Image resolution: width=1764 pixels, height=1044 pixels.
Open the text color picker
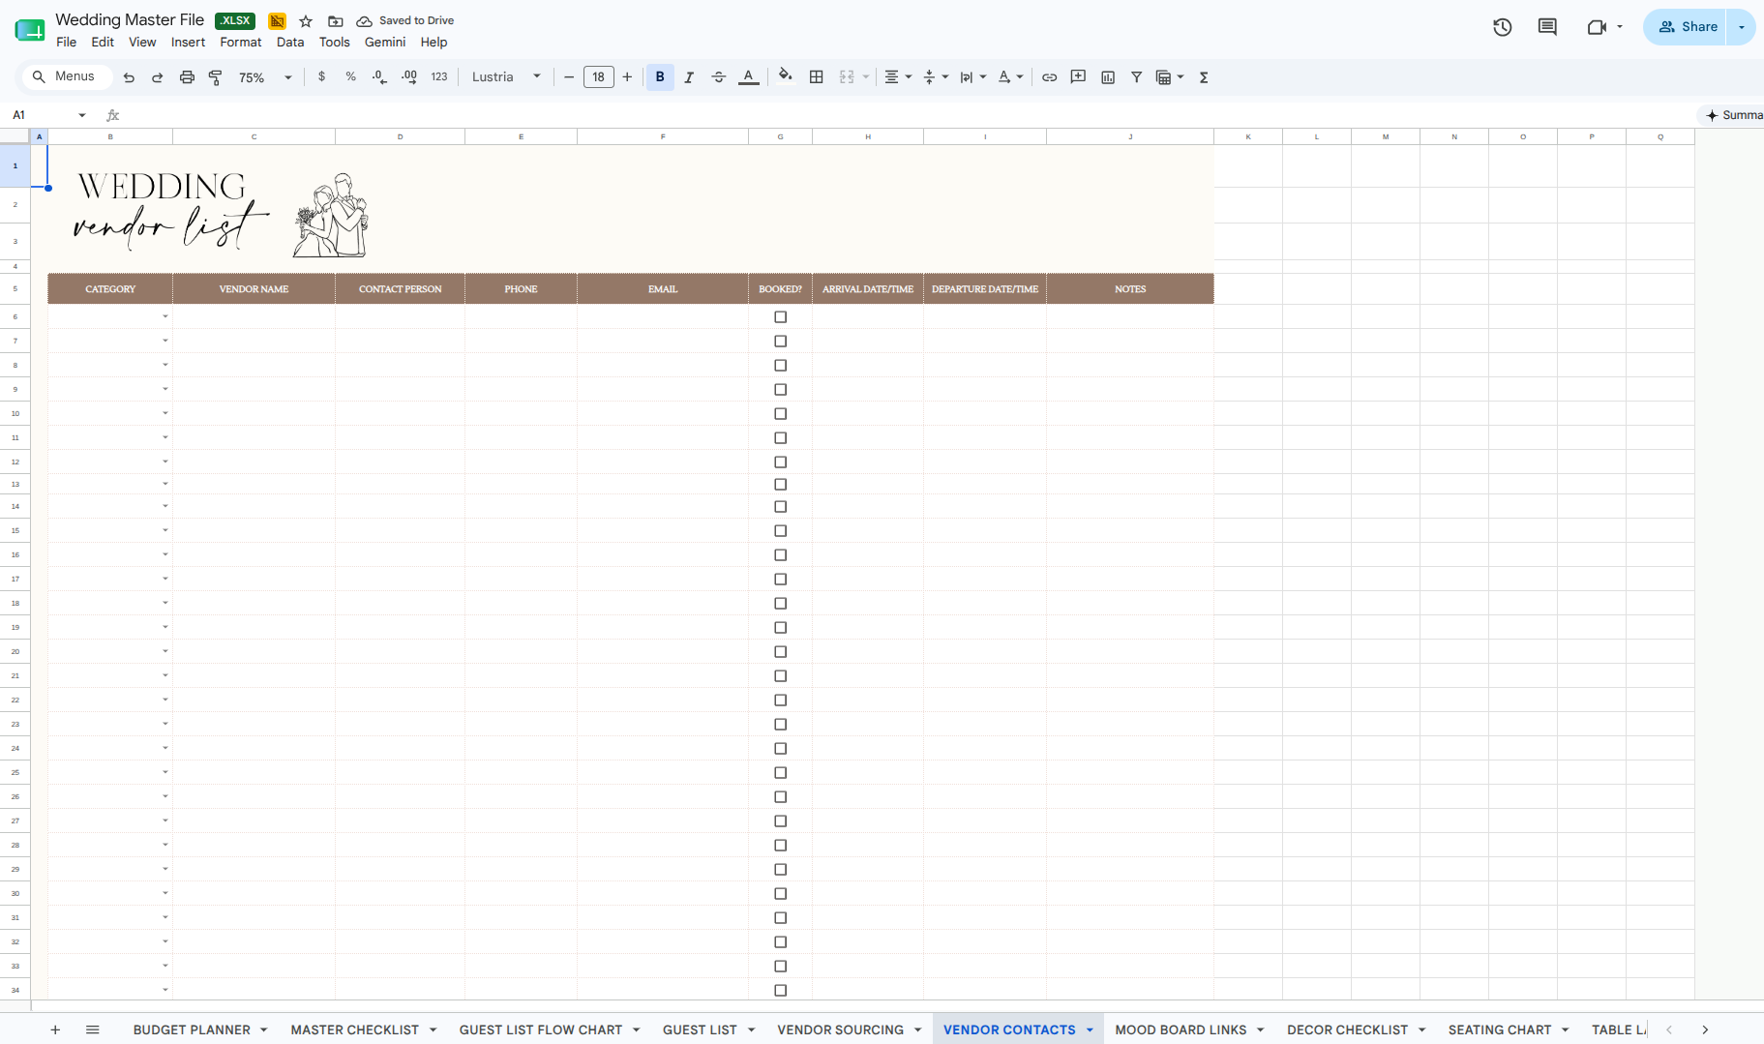(748, 77)
